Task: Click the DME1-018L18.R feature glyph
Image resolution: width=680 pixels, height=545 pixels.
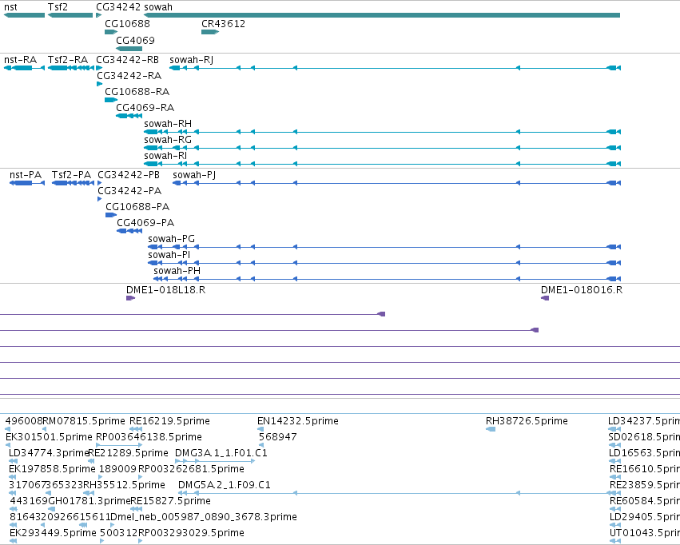Action: (130, 298)
